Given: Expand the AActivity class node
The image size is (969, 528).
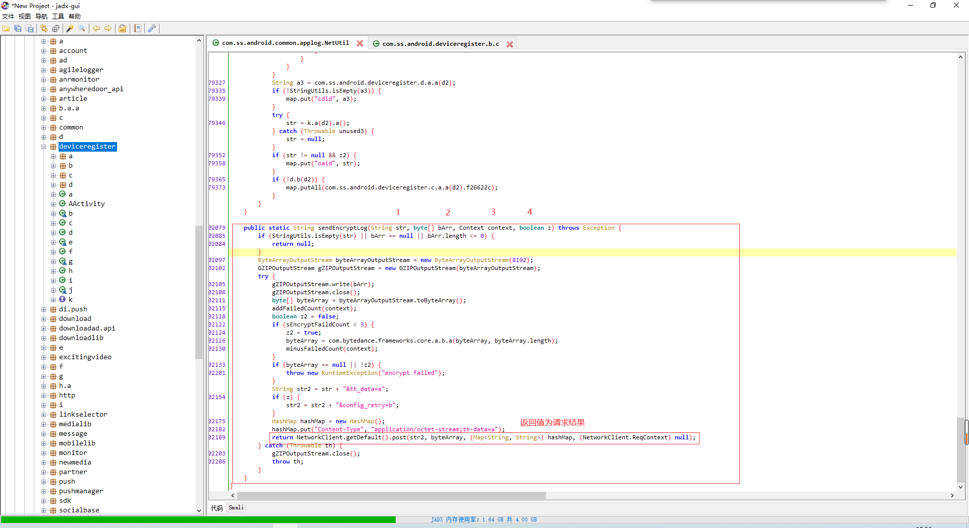Looking at the screenshot, I should click(x=53, y=204).
